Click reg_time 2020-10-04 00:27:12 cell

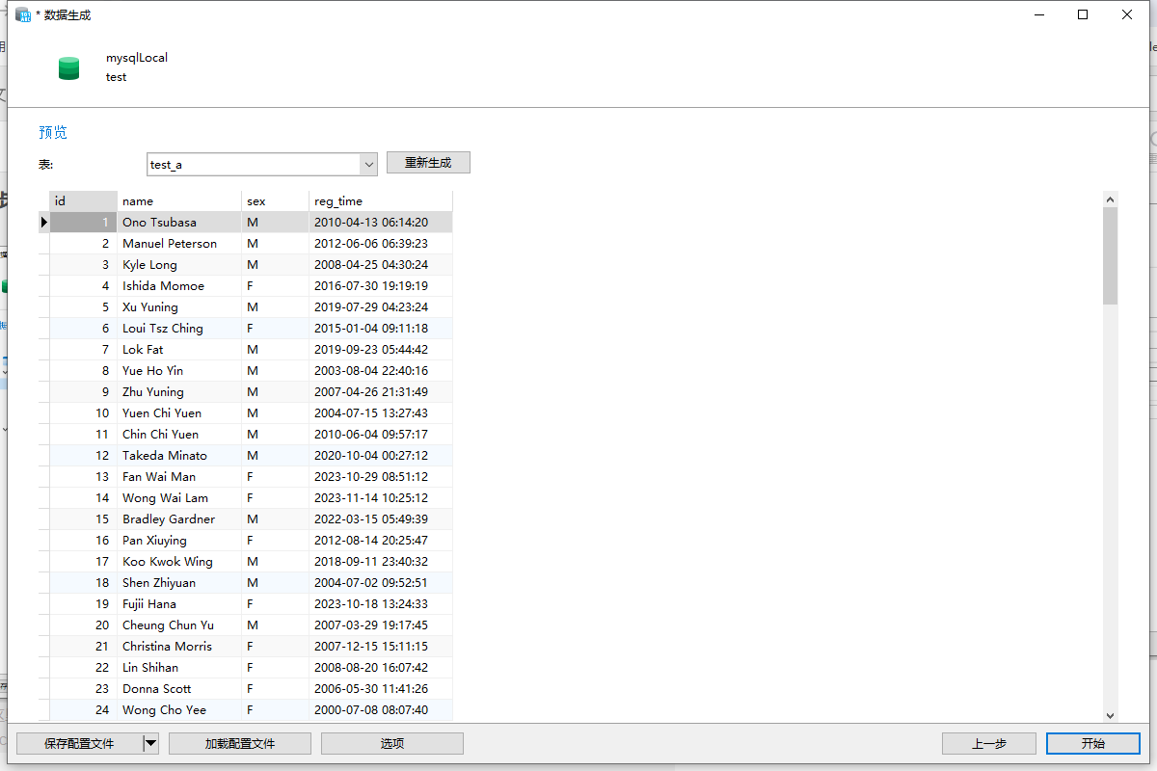point(381,455)
